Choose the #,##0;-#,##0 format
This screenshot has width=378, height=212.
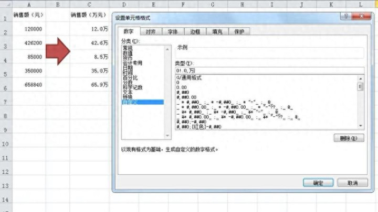click(x=267, y=122)
